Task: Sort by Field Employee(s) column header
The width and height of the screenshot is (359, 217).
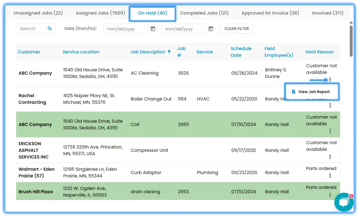Action: [x=279, y=52]
